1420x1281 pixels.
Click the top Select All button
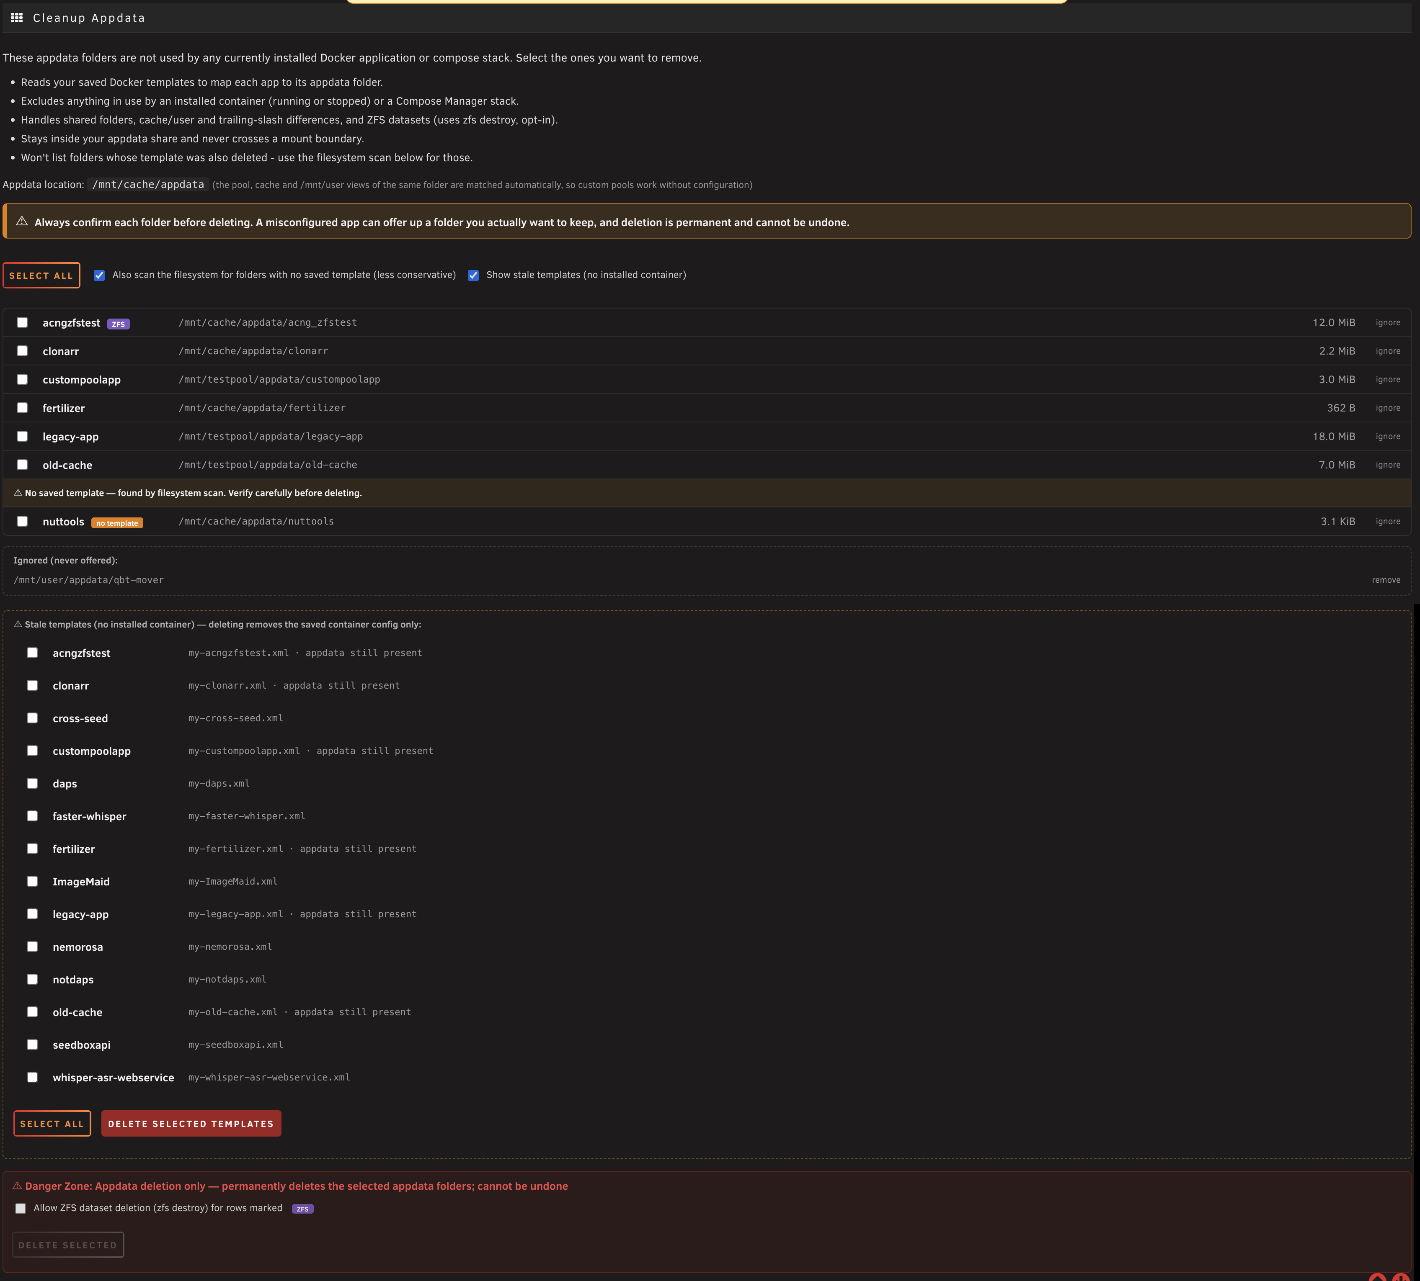[x=41, y=275]
